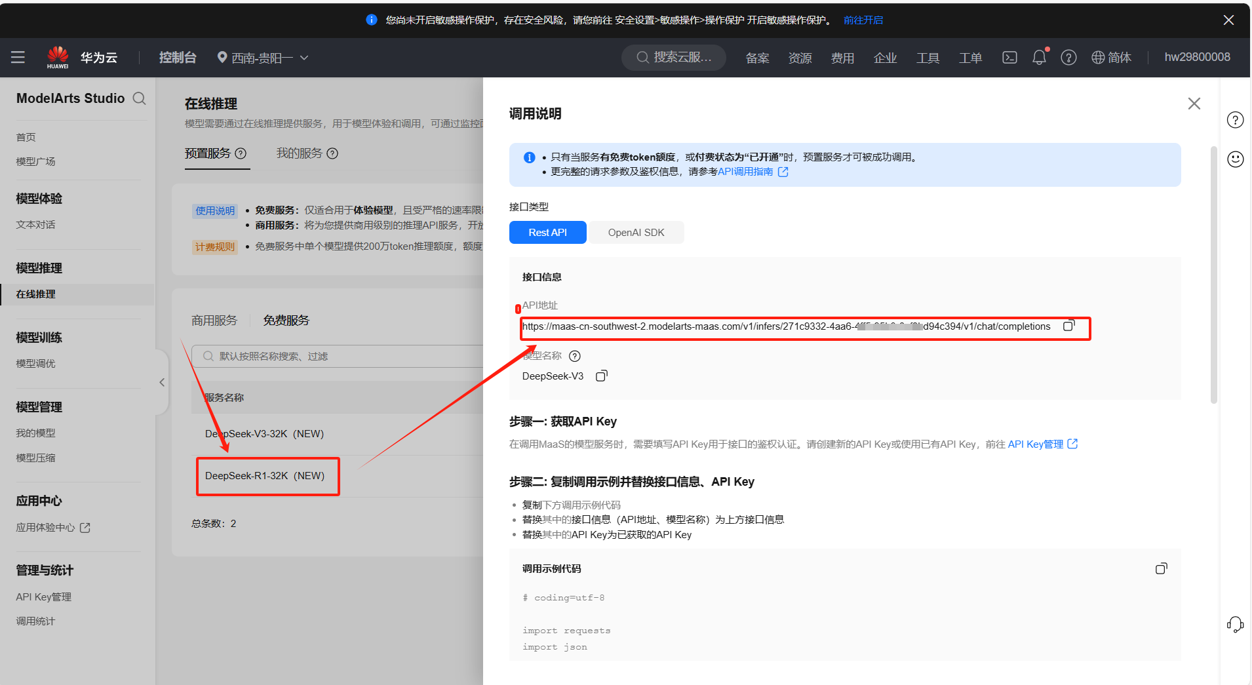Open 我的模型 in sidebar
Viewport: 1252px width, 685px height.
coord(36,433)
